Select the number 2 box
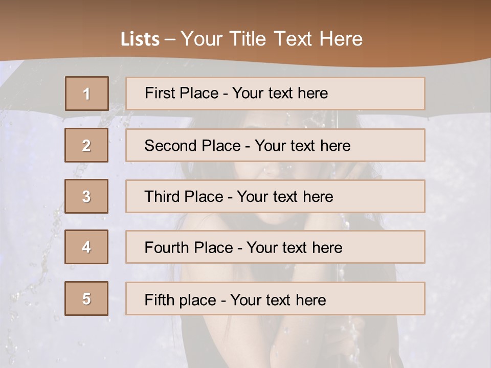This screenshot has width=491, height=368. tap(86, 145)
